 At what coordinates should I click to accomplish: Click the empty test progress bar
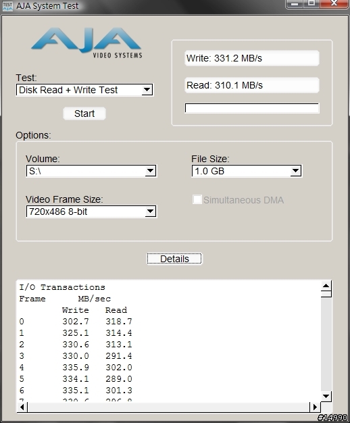[252, 108]
